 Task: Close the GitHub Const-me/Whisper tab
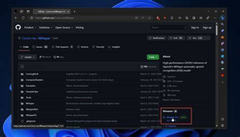click(68, 12)
